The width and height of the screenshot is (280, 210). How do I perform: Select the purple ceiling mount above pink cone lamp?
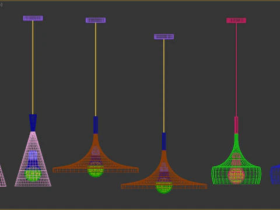point(33,18)
